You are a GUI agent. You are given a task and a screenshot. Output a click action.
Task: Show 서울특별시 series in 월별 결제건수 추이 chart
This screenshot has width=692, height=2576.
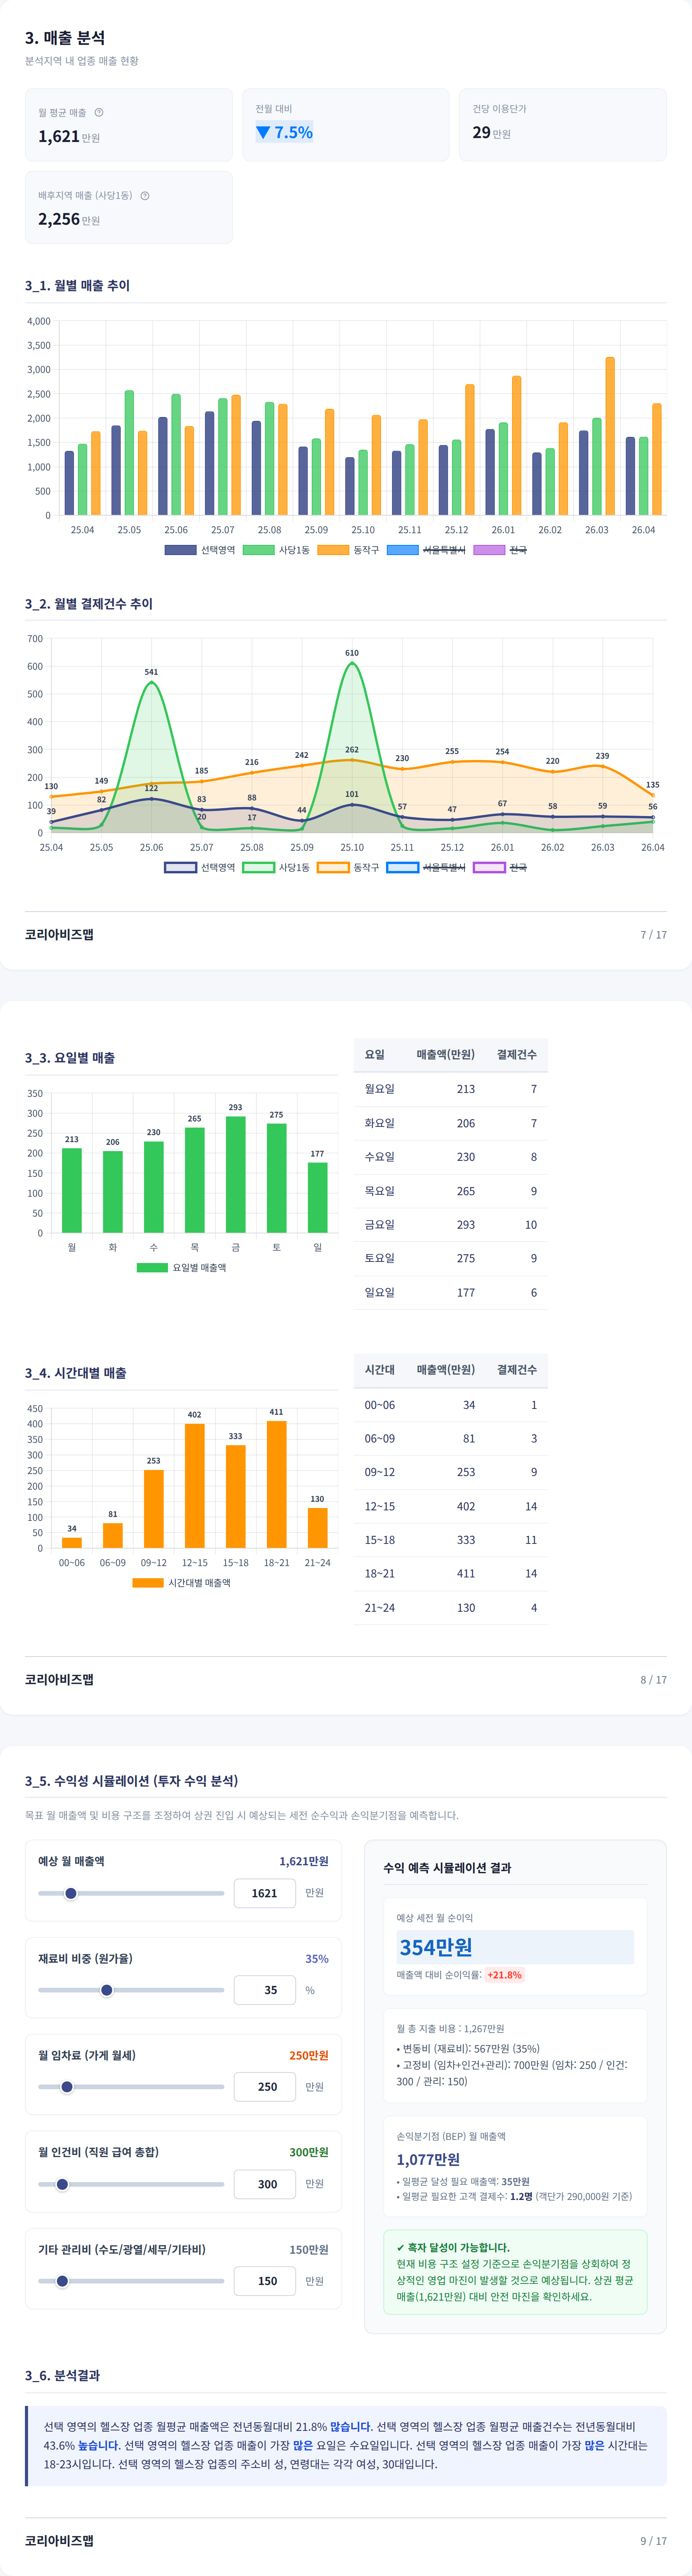pyautogui.click(x=426, y=867)
